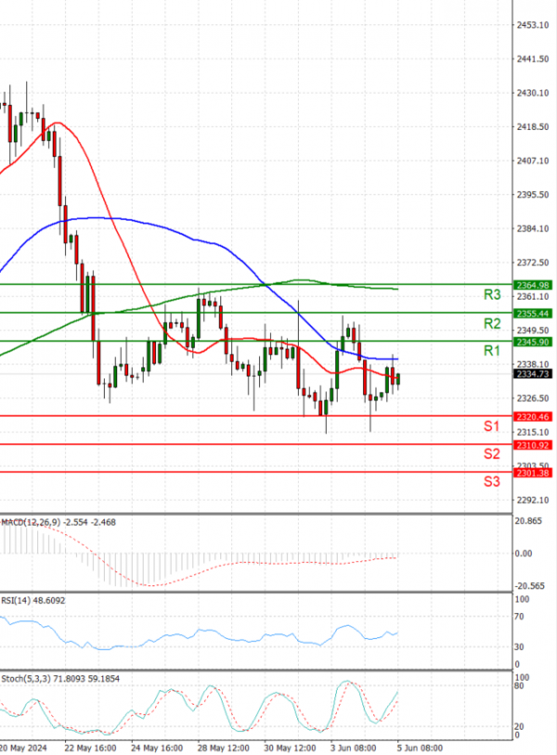
Task: Click the MACD(12,26,9) indicator label
Action: coord(58,522)
